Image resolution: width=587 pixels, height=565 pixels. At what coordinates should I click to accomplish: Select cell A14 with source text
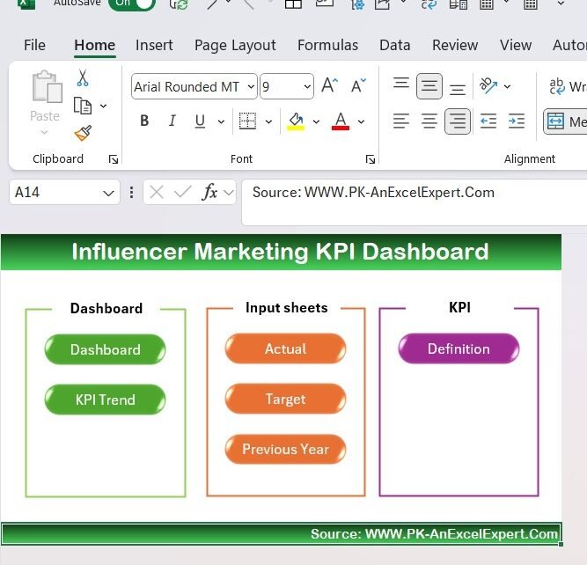281,533
